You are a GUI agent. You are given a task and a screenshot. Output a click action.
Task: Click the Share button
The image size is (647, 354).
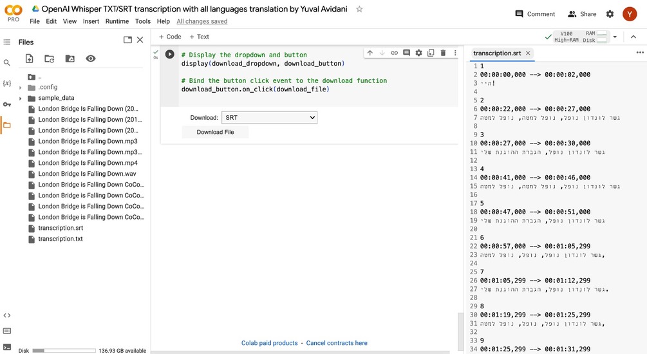[582, 14]
